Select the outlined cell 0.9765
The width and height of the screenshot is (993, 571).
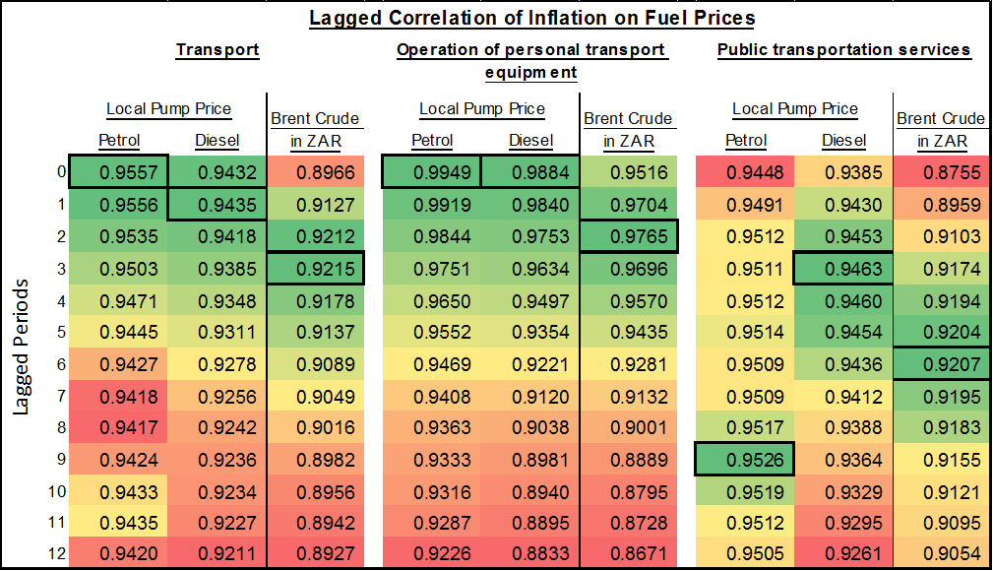click(x=629, y=236)
